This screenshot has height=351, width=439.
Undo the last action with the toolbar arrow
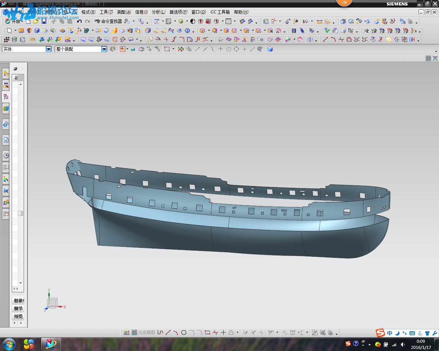pyautogui.click(x=79, y=21)
